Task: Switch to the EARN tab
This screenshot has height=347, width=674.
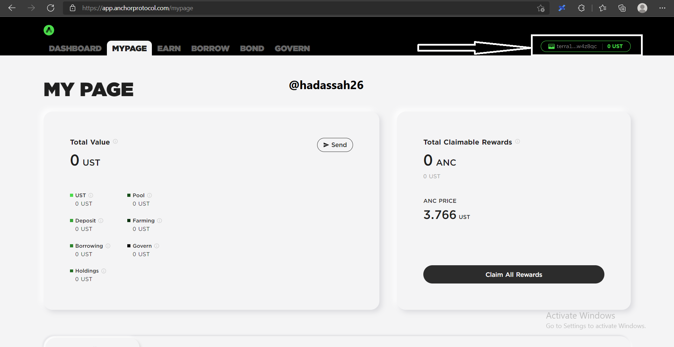Action: tap(169, 48)
